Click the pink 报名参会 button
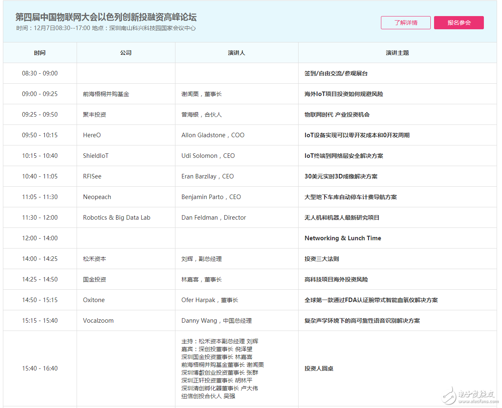Viewport: 502px width, 408px height. pyautogui.click(x=459, y=23)
